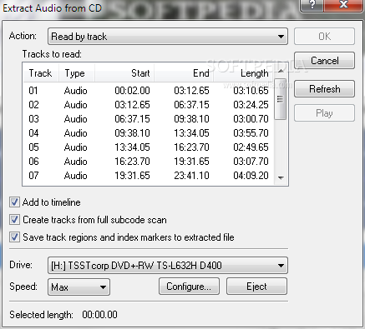Click end time 19:31.65 of track 06

191,162
